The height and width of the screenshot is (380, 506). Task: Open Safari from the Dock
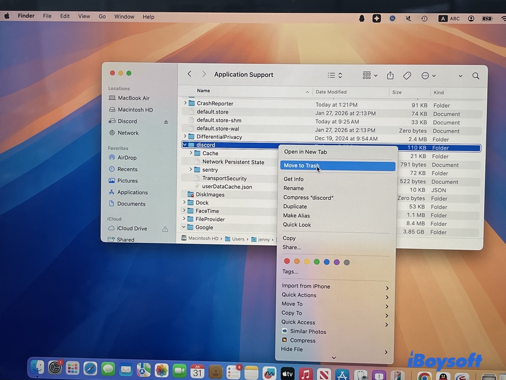tap(90, 369)
